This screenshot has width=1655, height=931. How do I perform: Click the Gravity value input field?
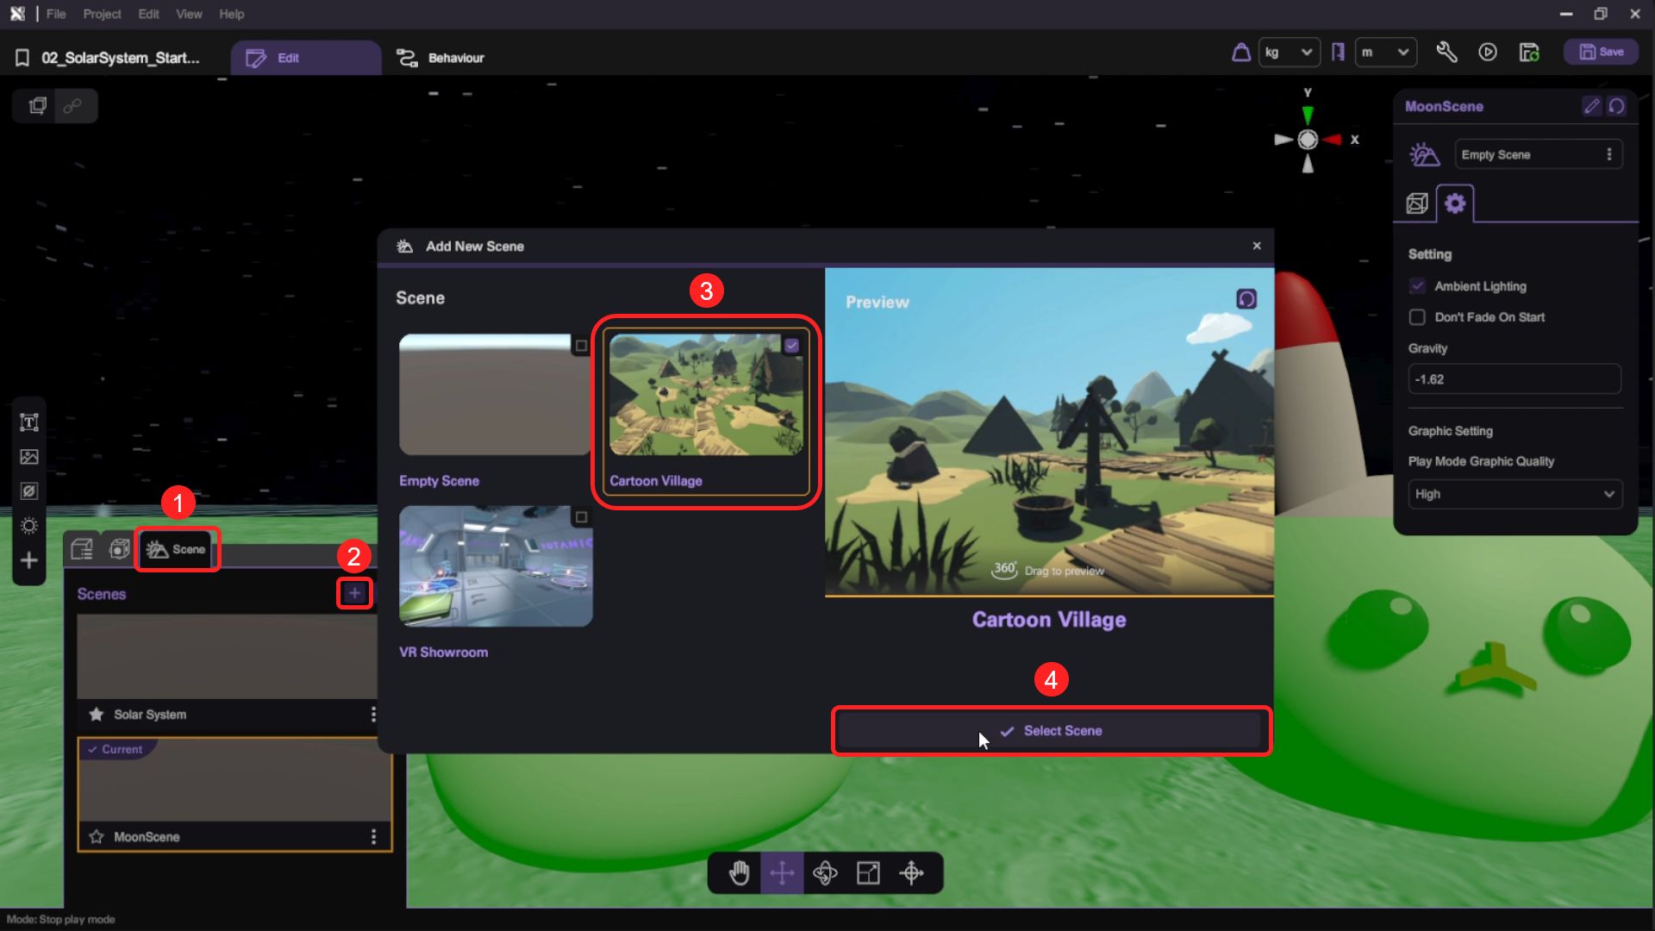click(x=1514, y=379)
